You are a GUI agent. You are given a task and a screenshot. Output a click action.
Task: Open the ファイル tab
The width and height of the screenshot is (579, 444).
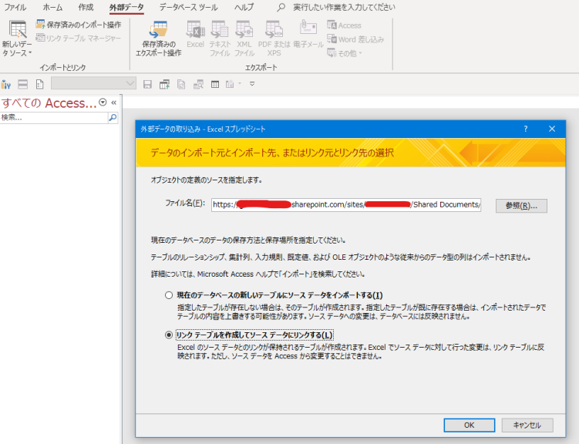pyautogui.click(x=15, y=7)
